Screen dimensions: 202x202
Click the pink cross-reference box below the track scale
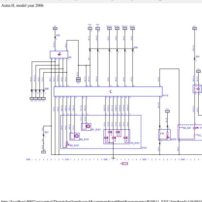[x=125, y=164]
